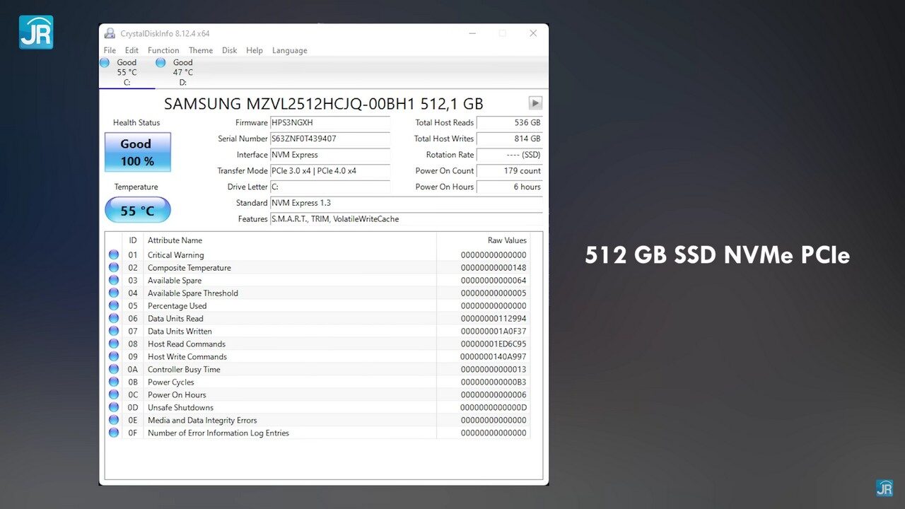Viewport: 905px width, 509px height.
Task: Click the status indicator beside Critical Warning
Action: click(114, 255)
